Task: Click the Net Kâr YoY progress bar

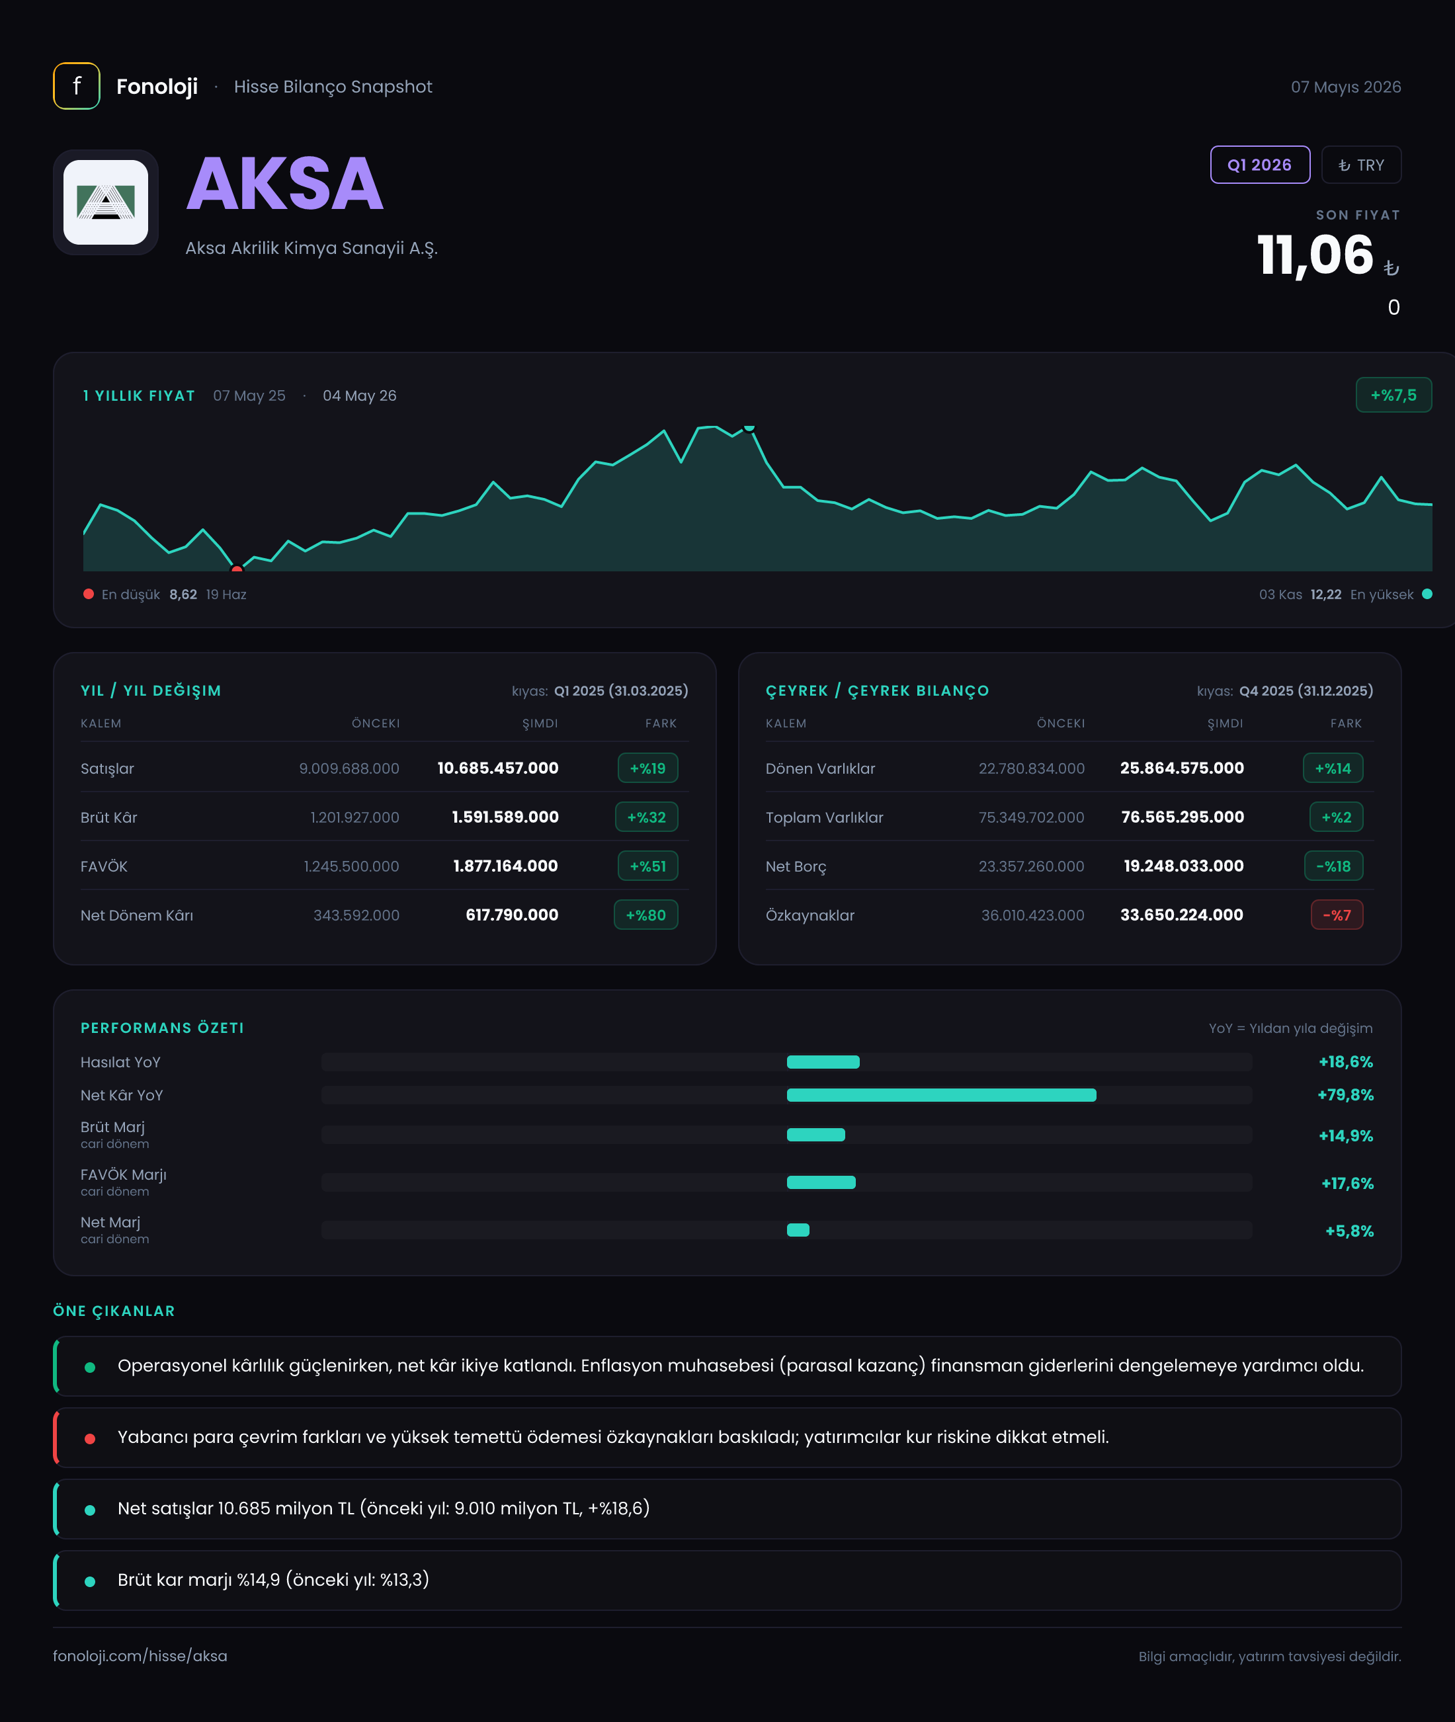Action: [x=787, y=1095]
